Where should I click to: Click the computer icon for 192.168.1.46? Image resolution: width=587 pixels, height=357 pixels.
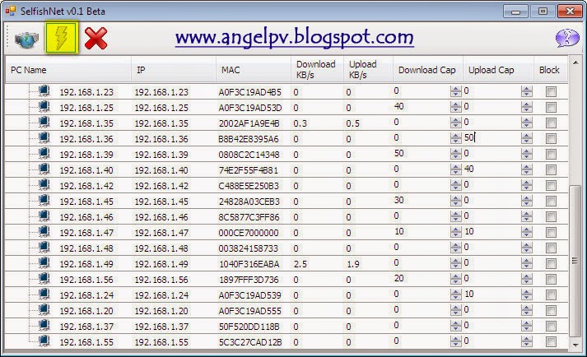(x=44, y=216)
